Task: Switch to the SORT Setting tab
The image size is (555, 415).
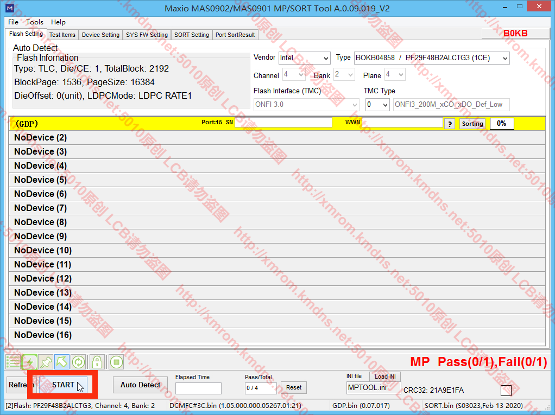Action: click(x=191, y=35)
